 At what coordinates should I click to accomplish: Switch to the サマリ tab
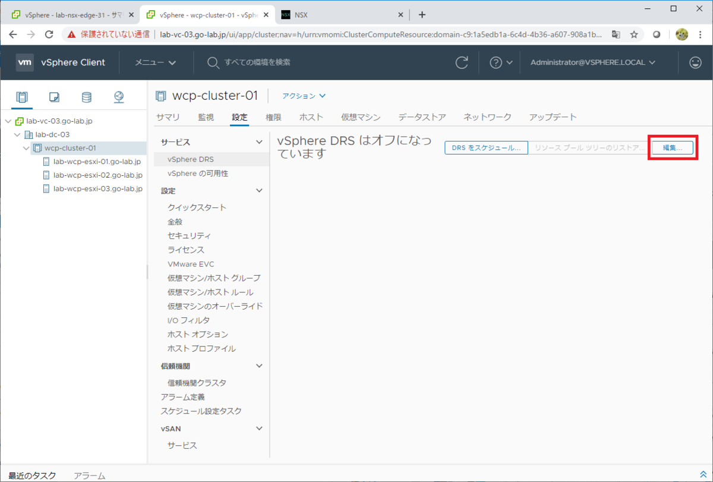tap(168, 117)
